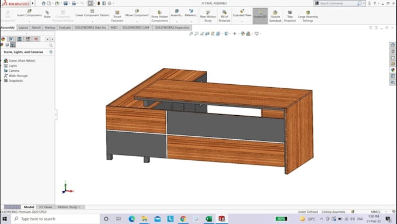Expand Scene (Plain White) tree node
The width and height of the screenshot is (397, 224).
coord(1,61)
